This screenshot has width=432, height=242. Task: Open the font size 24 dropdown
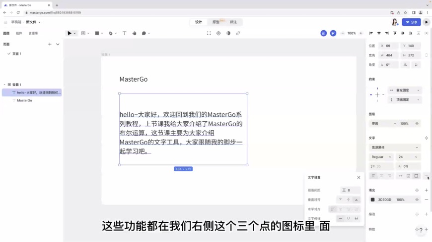408,157
